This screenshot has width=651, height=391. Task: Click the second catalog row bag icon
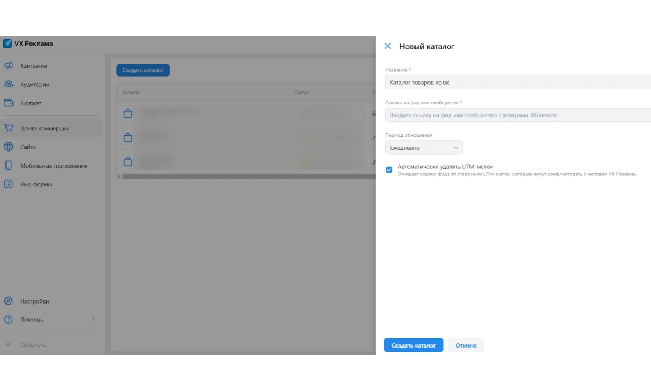tap(127, 137)
